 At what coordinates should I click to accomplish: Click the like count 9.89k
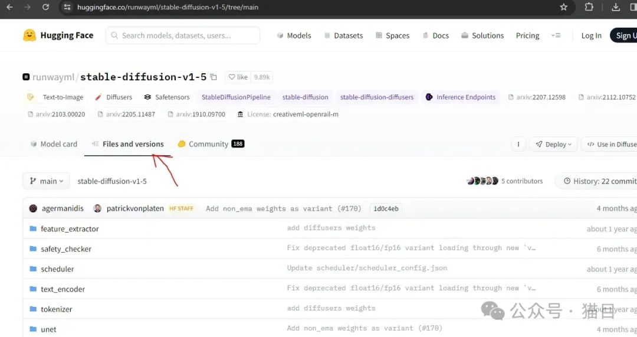[x=262, y=77]
